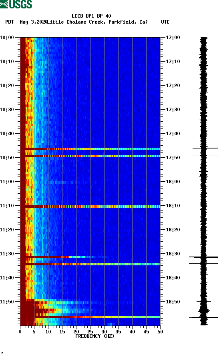Screen dimensions: 221x357
Task: Click the 30 Hz frequency tick label
Action: point(104,332)
